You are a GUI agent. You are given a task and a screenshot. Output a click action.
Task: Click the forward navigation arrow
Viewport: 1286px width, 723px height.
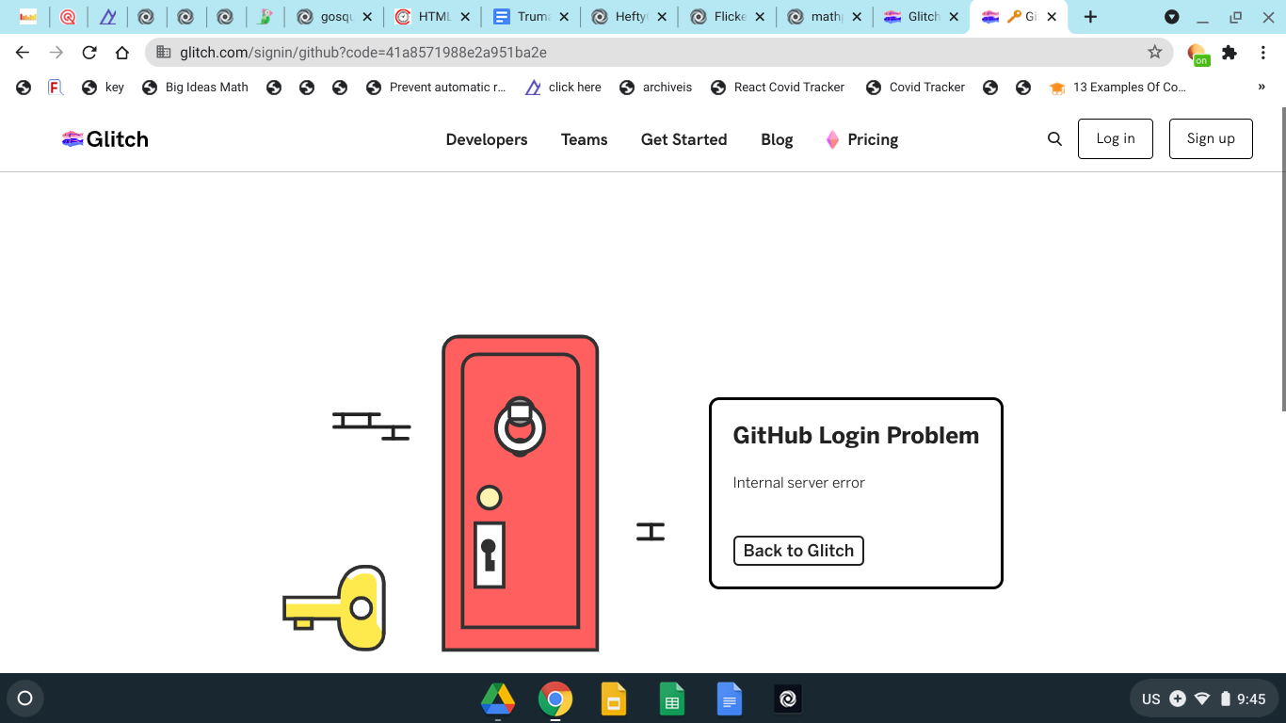[x=56, y=53]
